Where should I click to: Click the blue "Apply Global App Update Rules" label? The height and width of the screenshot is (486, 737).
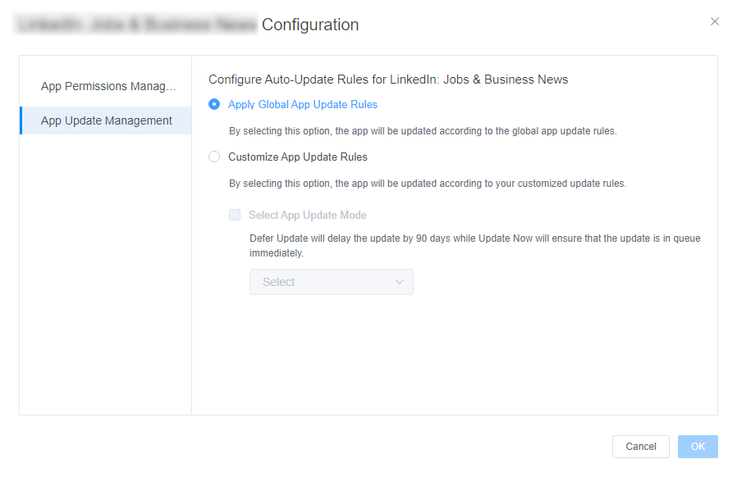(x=303, y=104)
